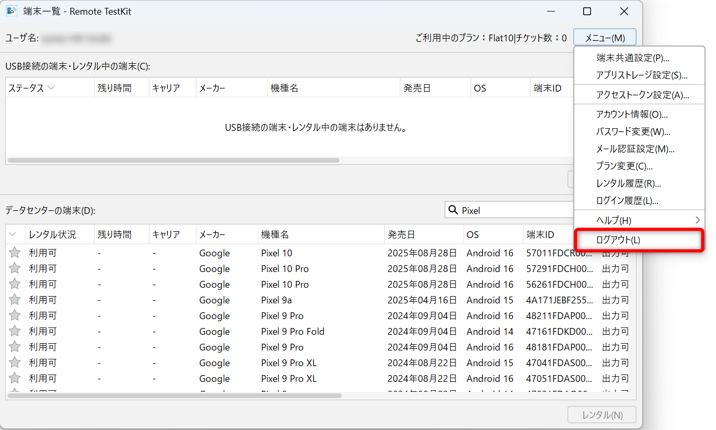This screenshot has height=430, width=716.
Task: Select the "Pixel 9a" model name cell
Action: [277, 300]
